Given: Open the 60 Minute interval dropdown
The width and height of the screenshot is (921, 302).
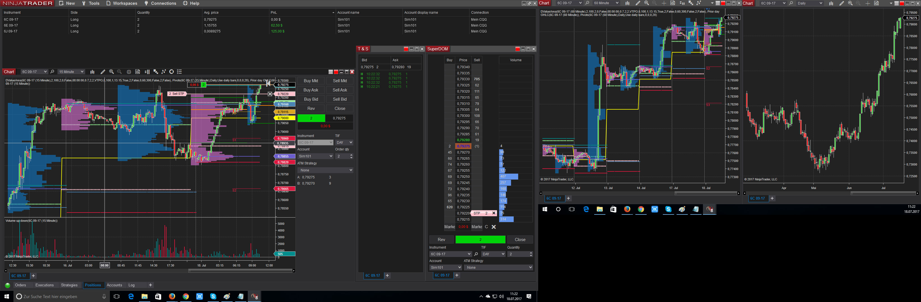Looking at the screenshot, I should pos(606,3).
